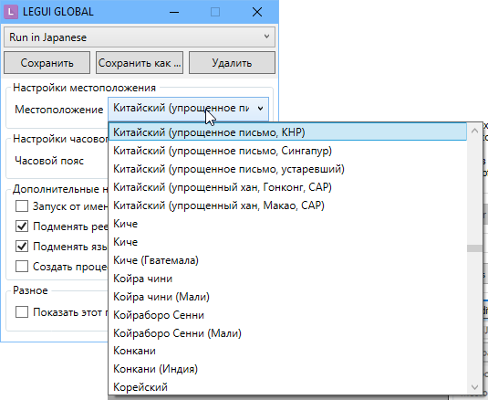Click the LEGUI GLOBAL purple app icon
The width and height of the screenshot is (488, 400).
(x=11, y=12)
